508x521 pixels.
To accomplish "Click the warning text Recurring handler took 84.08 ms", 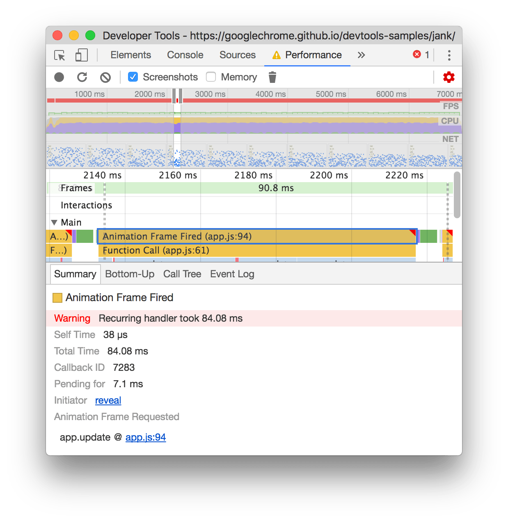I will (171, 318).
